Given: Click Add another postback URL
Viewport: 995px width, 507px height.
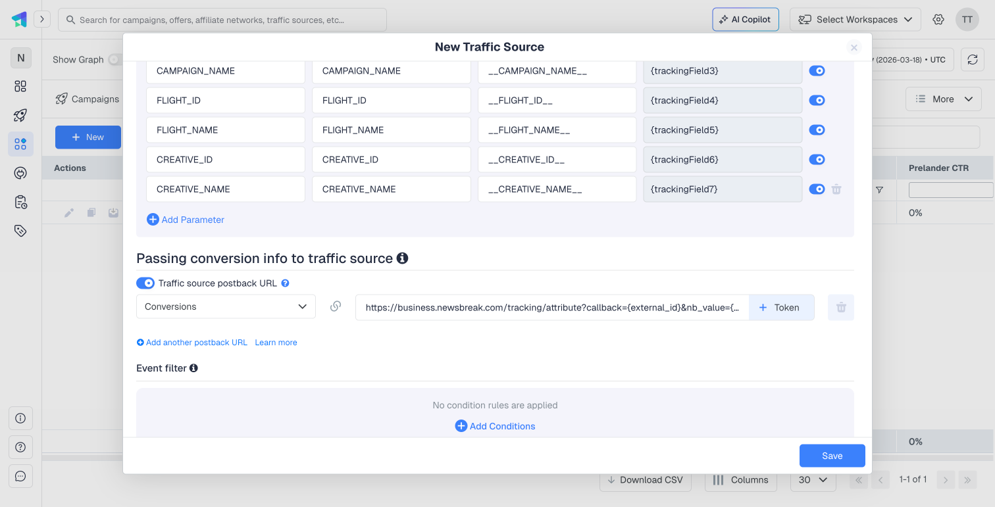Looking at the screenshot, I should pyautogui.click(x=192, y=343).
